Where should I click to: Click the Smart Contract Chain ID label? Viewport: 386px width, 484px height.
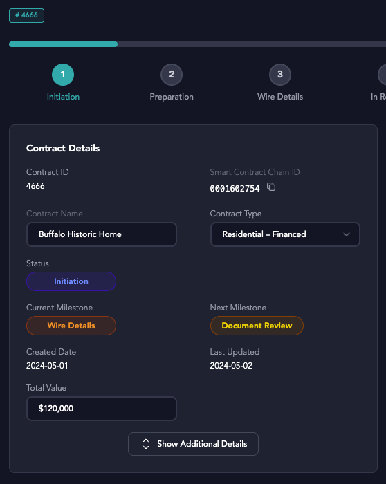point(255,172)
